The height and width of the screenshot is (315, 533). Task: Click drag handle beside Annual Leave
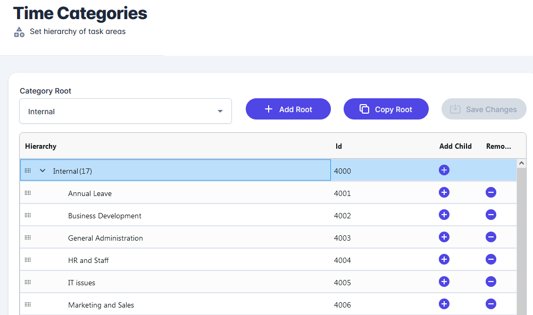point(28,193)
